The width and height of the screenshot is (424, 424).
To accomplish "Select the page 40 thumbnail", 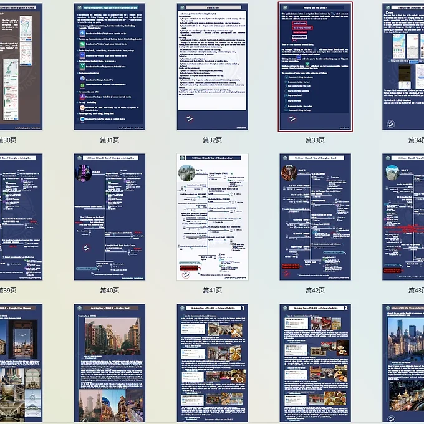I will click(109, 216).
